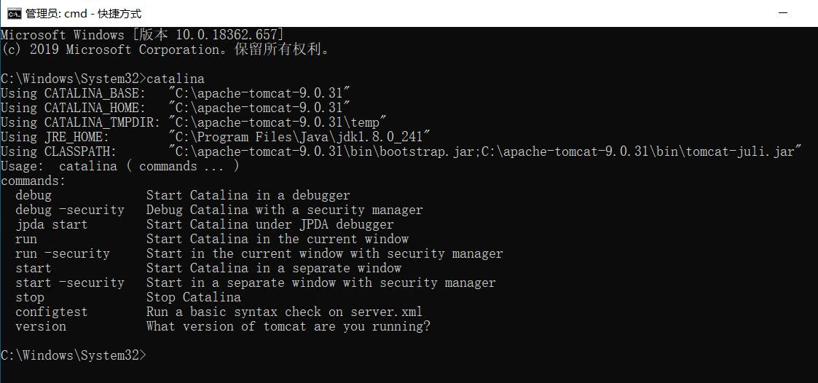Click the 'jpda start' command entry
Viewport: 818px width, 383px height.
click(52, 225)
